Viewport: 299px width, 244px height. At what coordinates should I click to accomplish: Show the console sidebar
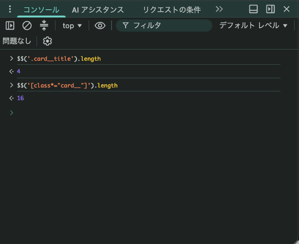pos(10,25)
